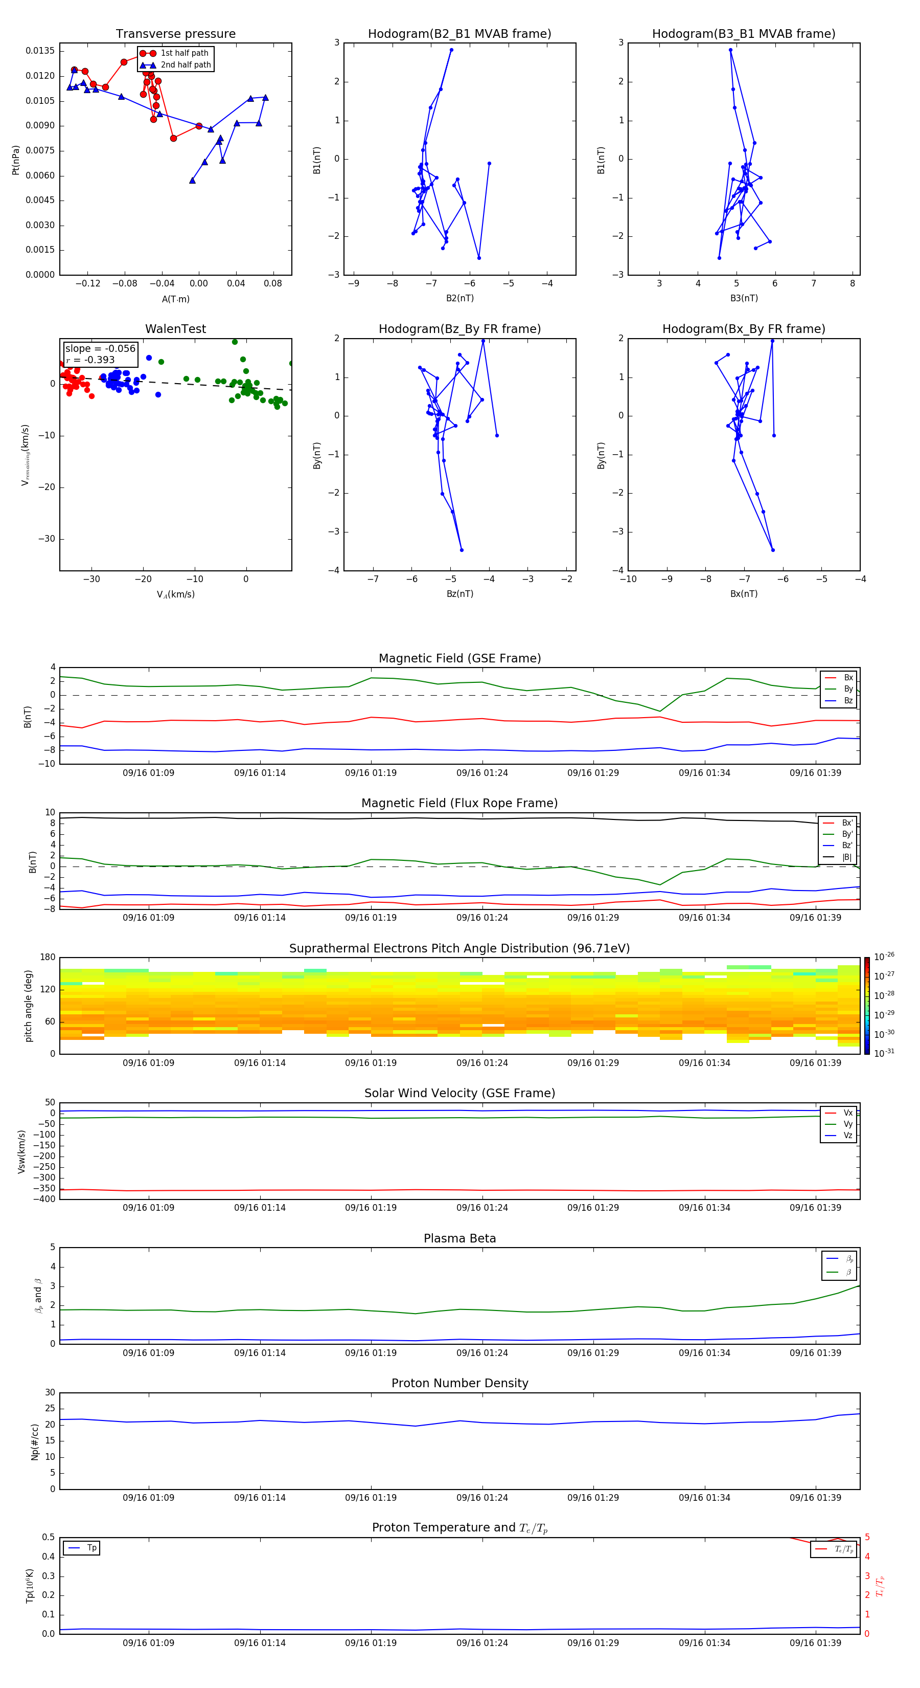Click 'Proton Number Density' title

click(x=459, y=1383)
